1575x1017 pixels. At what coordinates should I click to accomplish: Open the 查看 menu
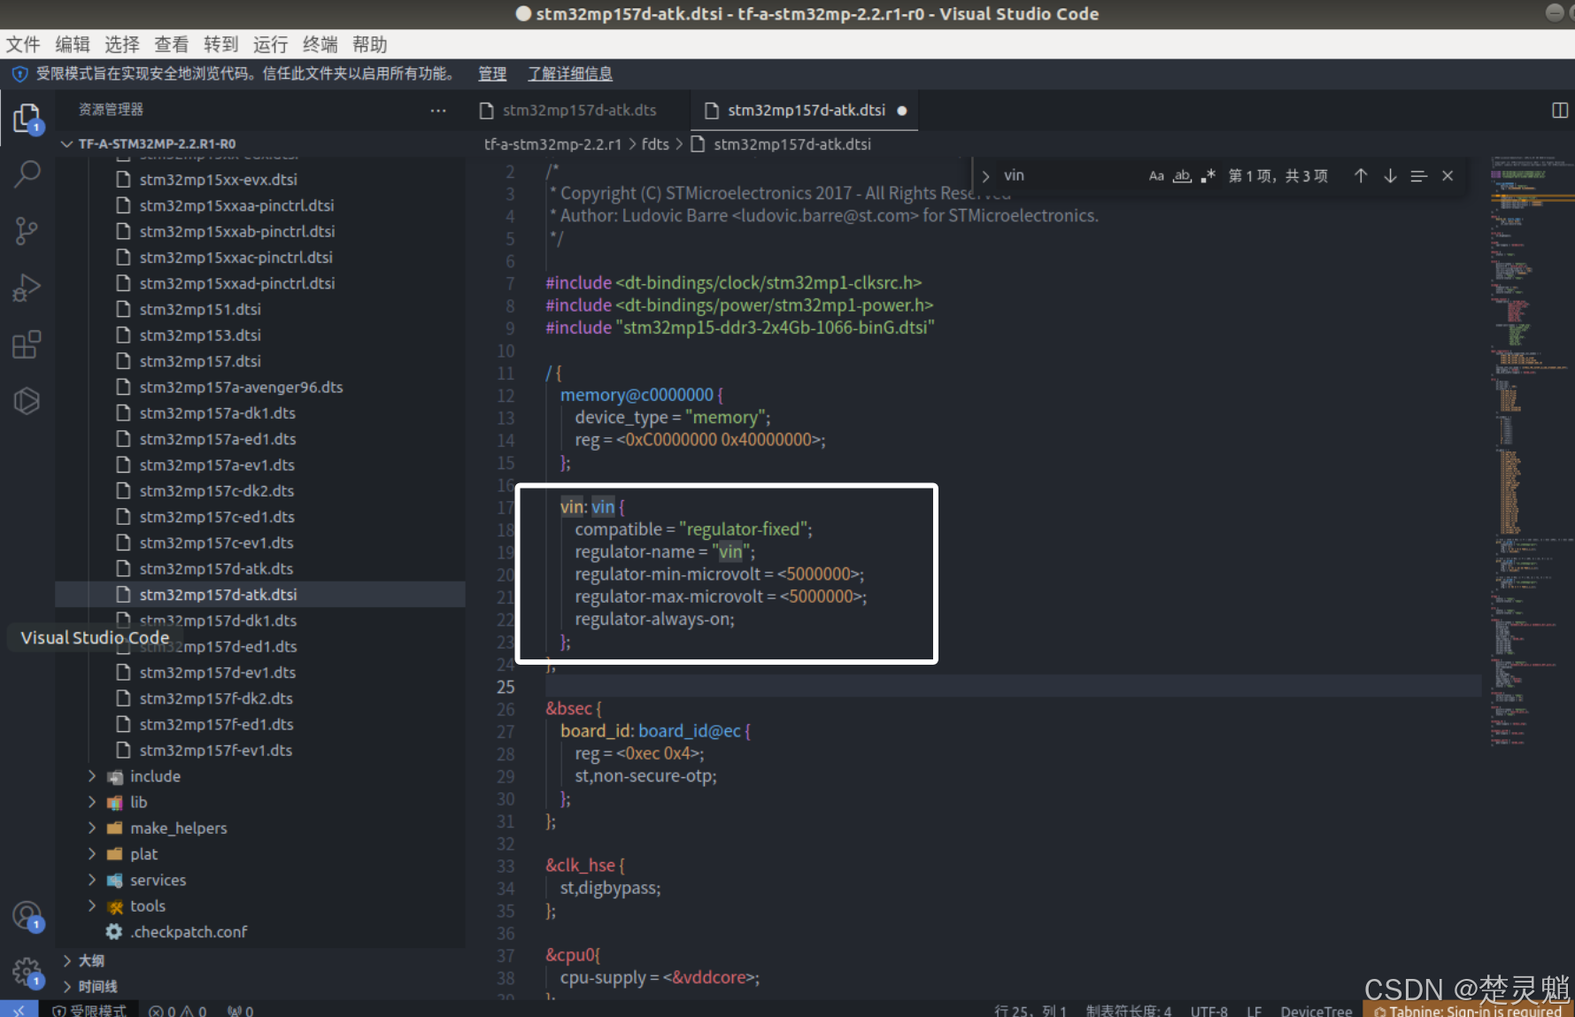coord(172,44)
